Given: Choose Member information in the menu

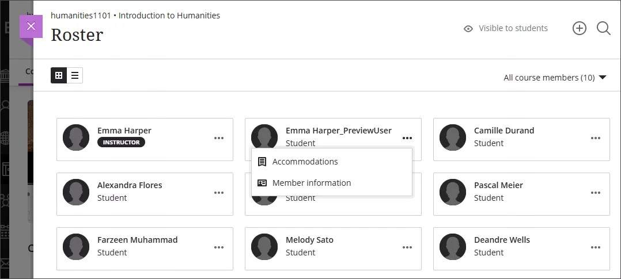Looking at the screenshot, I should [x=311, y=183].
